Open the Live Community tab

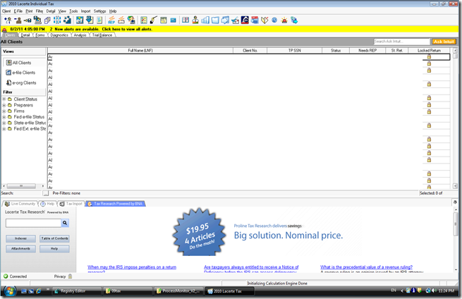(x=20, y=204)
